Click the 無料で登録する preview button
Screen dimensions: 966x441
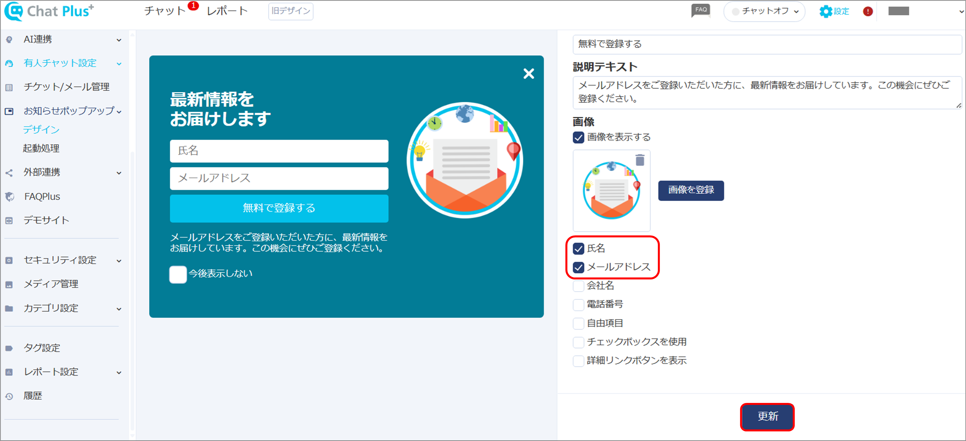click(x=279, y=208)
